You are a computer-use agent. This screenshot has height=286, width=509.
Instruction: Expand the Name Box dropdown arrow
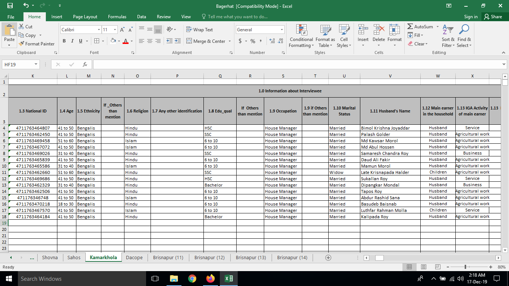(x=36, y=64)
